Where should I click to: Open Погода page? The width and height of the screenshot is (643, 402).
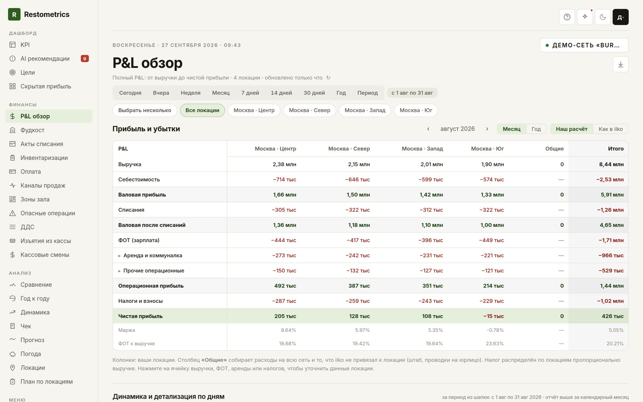(49, 354)
